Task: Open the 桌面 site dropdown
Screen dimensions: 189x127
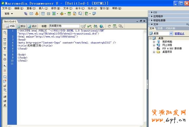Action: click(x=171, y=33)
